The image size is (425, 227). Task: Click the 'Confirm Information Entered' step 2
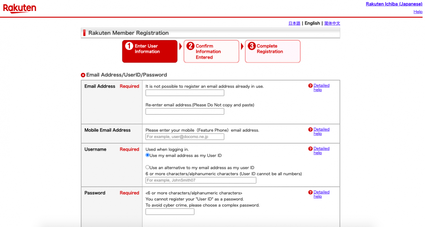click(x=211, y=52)
